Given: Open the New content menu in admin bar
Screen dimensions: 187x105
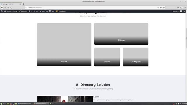Looking at the screenshot, I should 36,11.
